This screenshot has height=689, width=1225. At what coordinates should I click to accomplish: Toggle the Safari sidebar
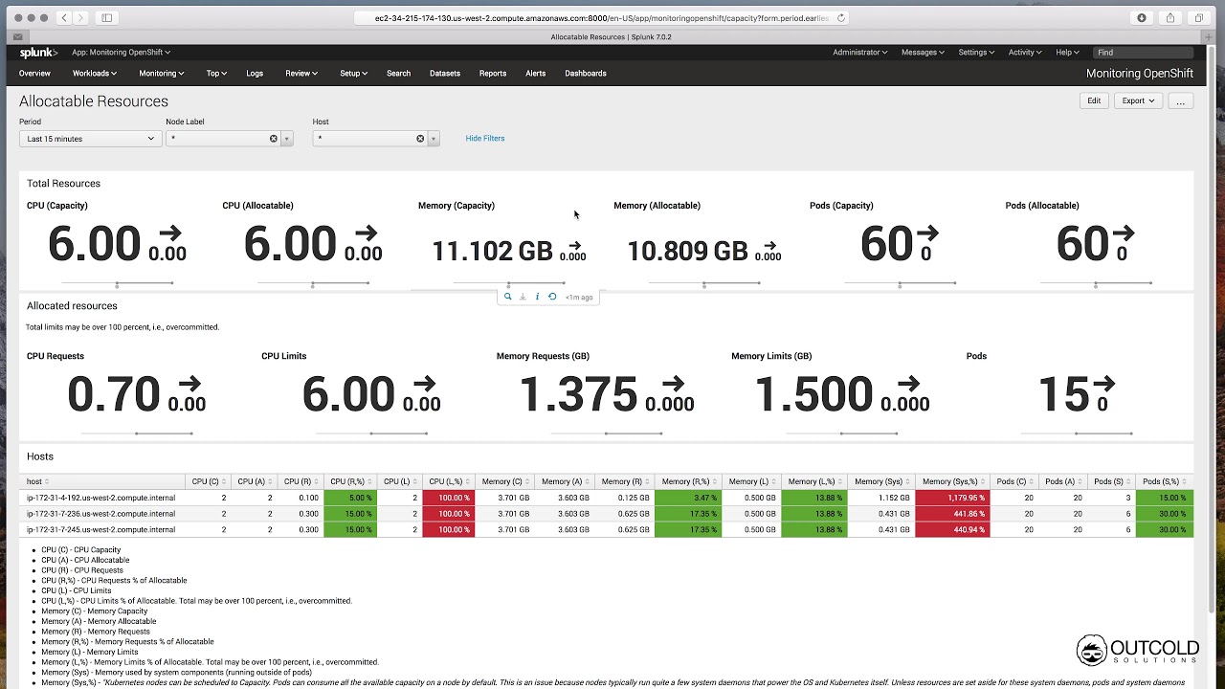click(x=106, y=17)
